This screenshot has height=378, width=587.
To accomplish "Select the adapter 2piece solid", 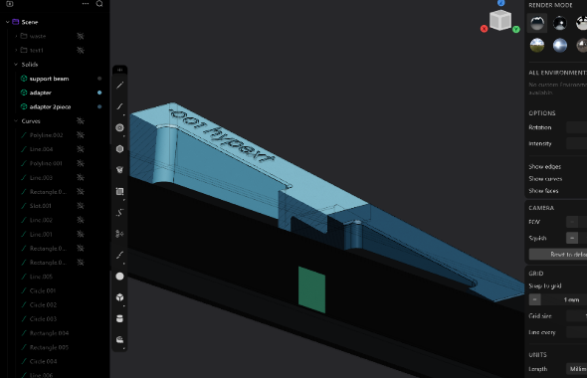I will pyautogui.click(x=50, y=106).
